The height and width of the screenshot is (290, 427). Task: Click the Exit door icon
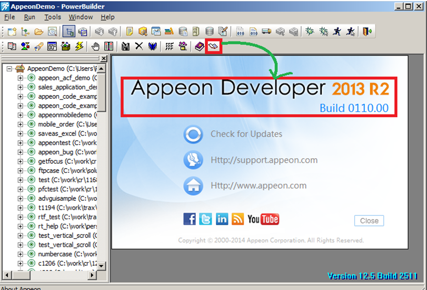[367, 32]
